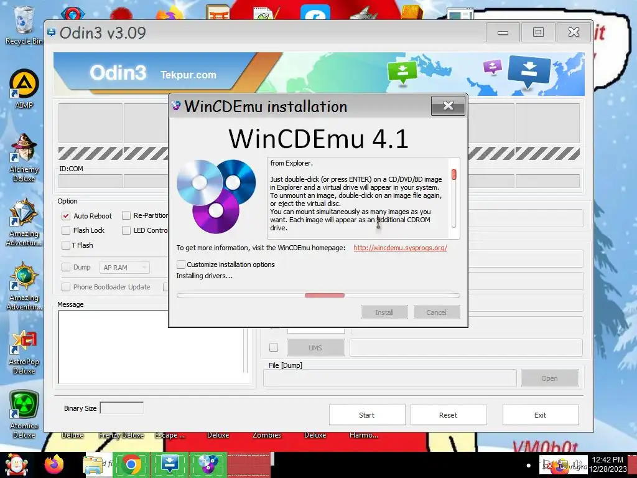
Task: Click the "ID:COM" label
Action: click(x=71, y=169)
